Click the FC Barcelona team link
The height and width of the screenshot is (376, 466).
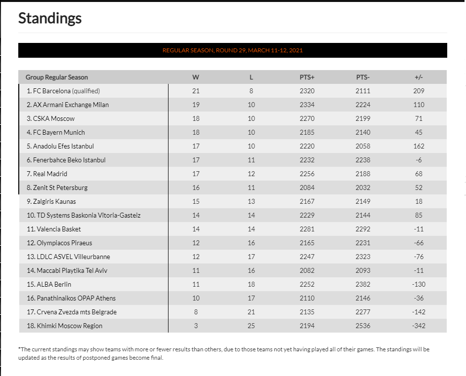click(52, 91)
